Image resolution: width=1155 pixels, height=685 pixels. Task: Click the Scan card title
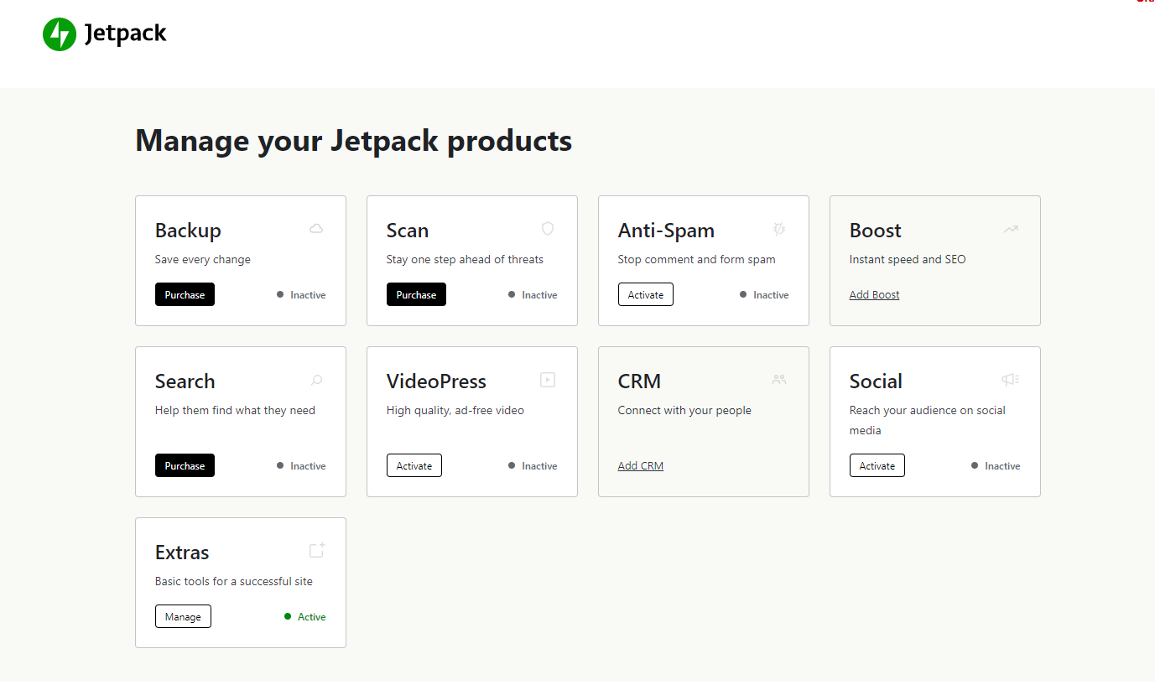tap(408, 231)
